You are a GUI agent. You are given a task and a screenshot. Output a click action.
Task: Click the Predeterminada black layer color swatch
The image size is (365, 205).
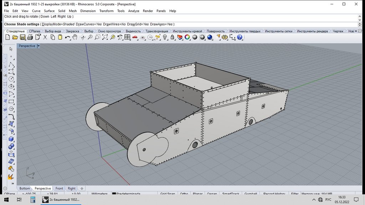click(x=114, y=194)
